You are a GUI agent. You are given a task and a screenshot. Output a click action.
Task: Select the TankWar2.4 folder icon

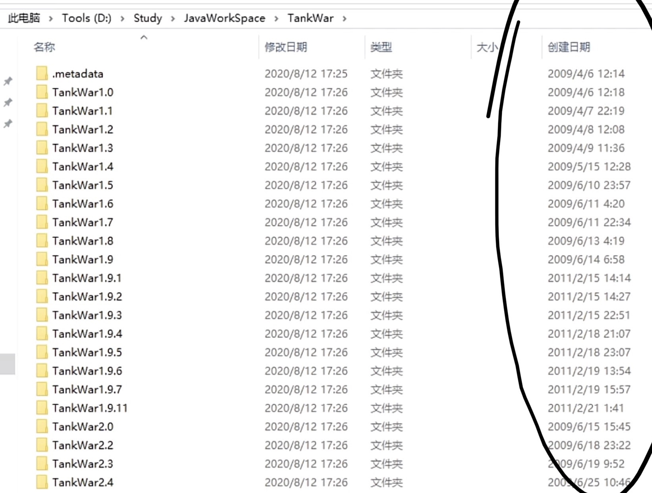(42, 482)
